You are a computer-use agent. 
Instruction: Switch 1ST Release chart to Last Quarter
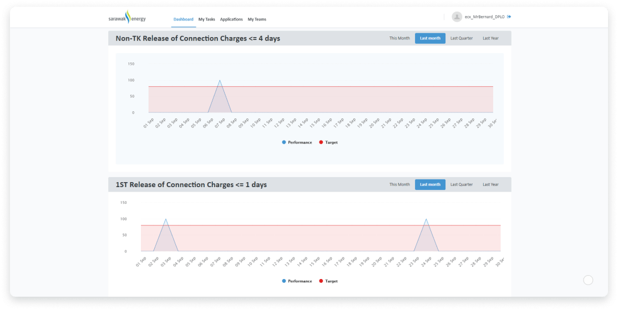pos(462,184)
